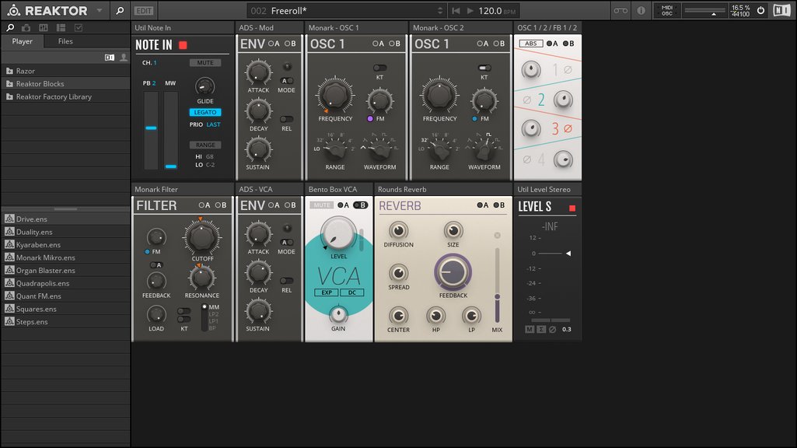The width and height of the screenshot is (797, 448).
Task: Click the audio engine power icon
Action: (x=760, y=10)
